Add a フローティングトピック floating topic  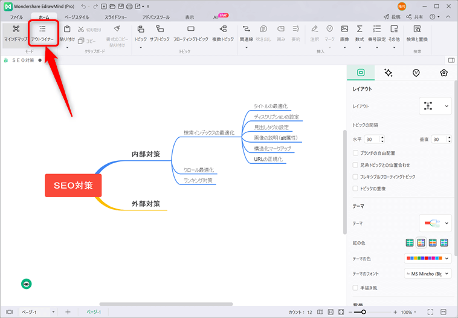click(191, 33)
